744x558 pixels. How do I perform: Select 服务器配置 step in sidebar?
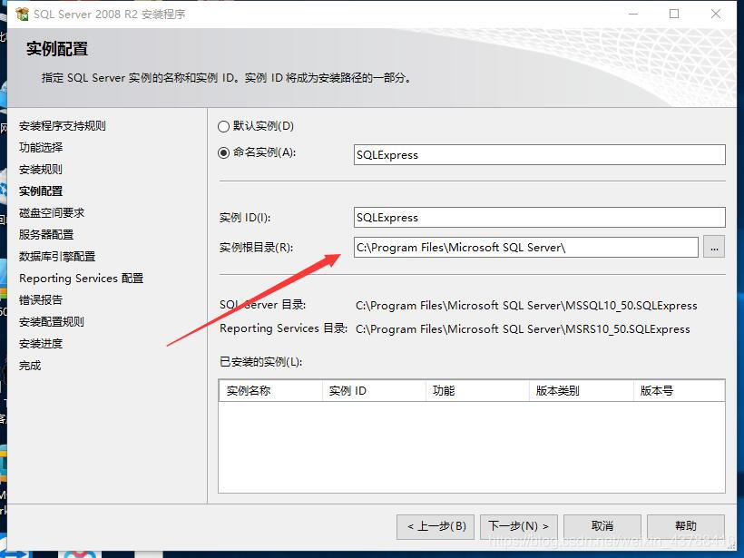[x=46, y=235]
